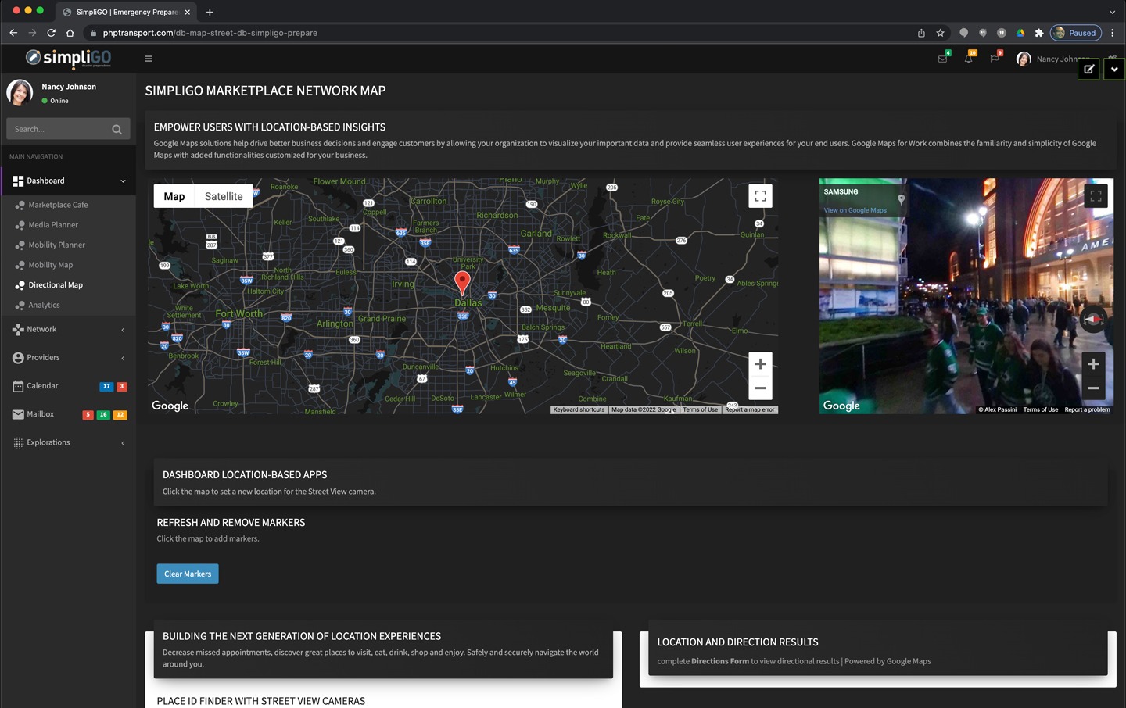Screen dimensions: 1126x708
Task: Select the Map view type
Action: click(x=174, y=196)
